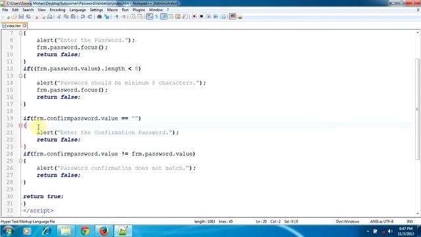Launch Google Chrome from the taskbar
421x237 pixels.
point(85,231)
